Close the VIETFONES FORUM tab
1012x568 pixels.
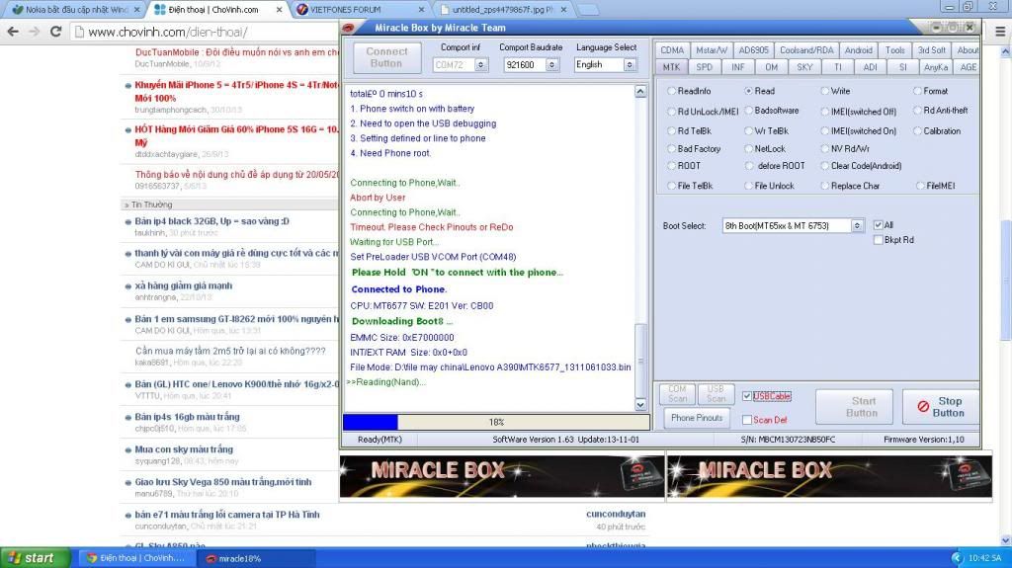(421, 10)
